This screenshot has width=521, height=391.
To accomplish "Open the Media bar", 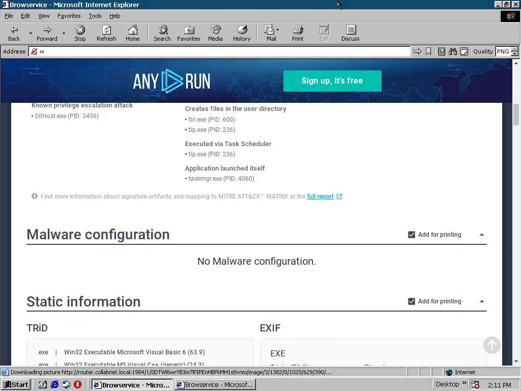I will click(x=215, y=33).
